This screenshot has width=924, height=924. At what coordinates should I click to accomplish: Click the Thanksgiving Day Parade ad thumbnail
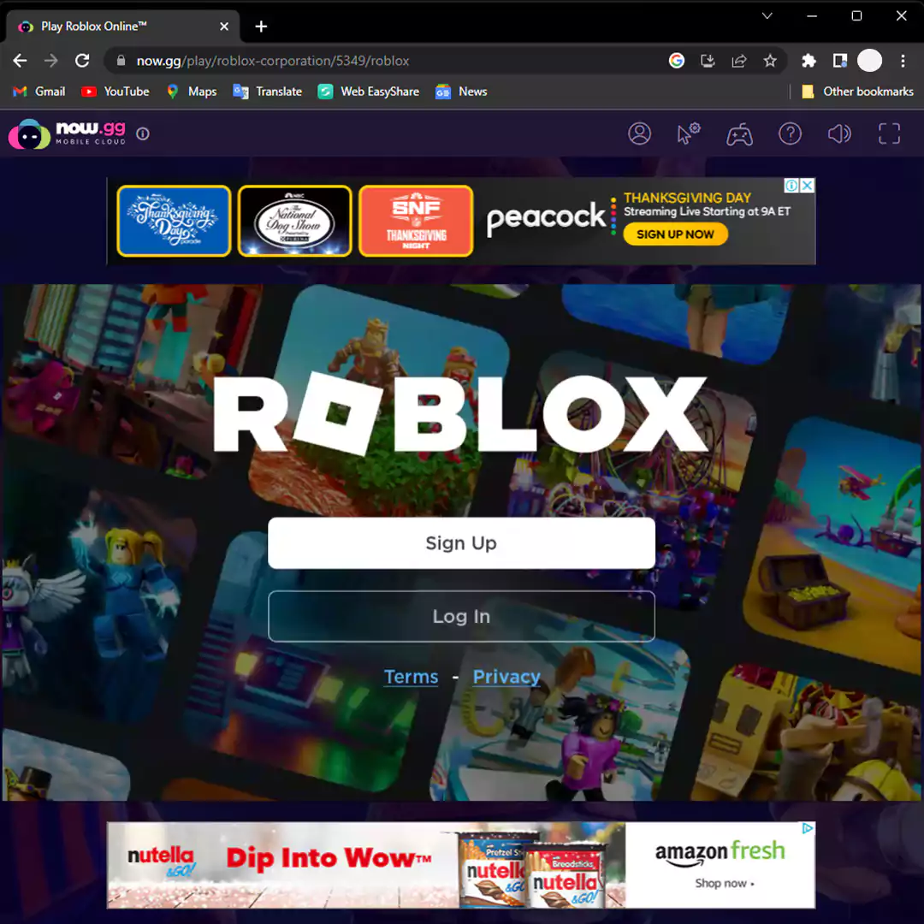[174, 221]
